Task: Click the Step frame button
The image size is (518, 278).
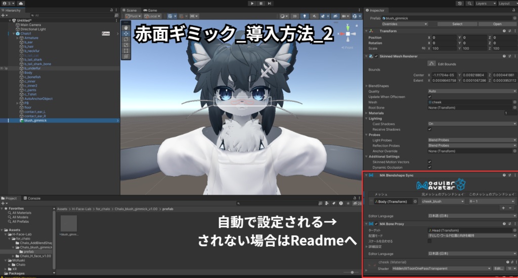Action: pos(270,4)
